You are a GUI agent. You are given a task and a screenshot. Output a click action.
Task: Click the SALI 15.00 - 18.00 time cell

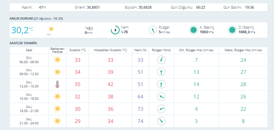pyautogui.click(x=29, y=97)
